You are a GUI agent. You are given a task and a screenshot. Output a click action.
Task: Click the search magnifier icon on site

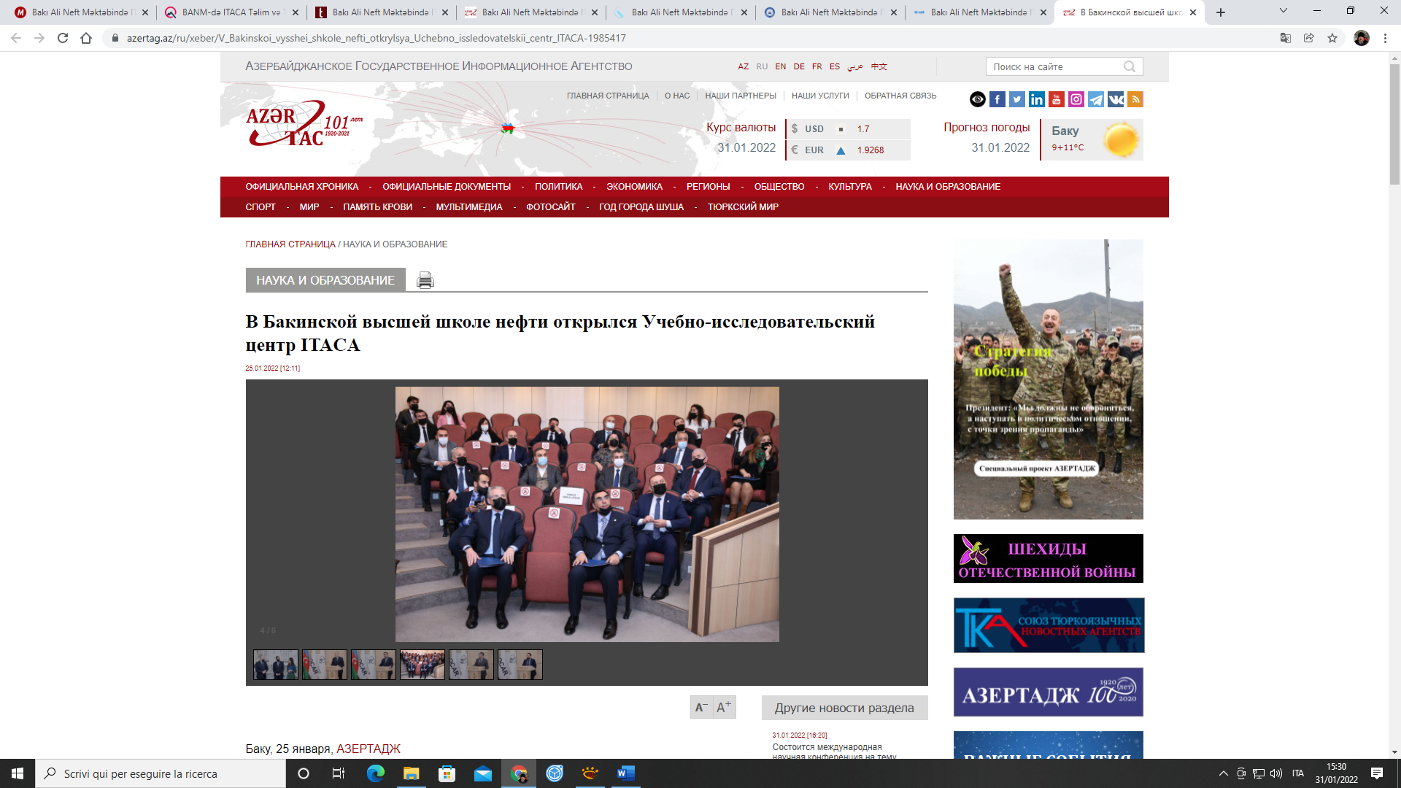coord(1130,66)
